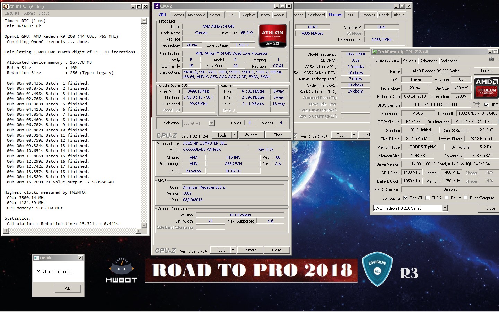
Task: Toggle the OpenCL computing checkbox
Action: point(405,198)
